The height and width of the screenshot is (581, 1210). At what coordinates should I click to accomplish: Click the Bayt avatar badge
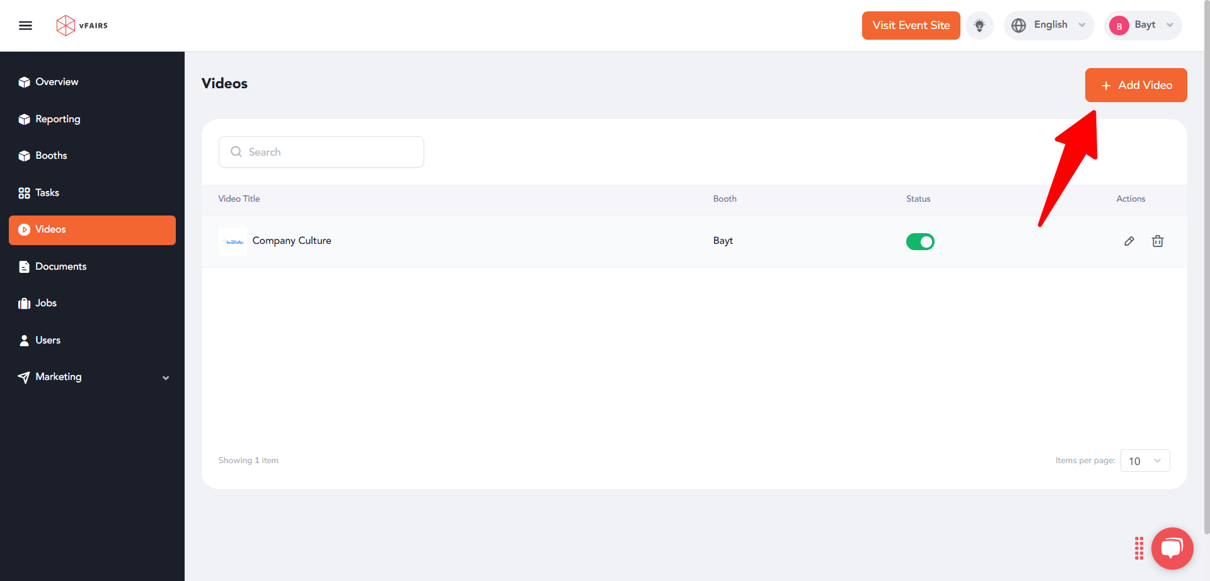1119,26
